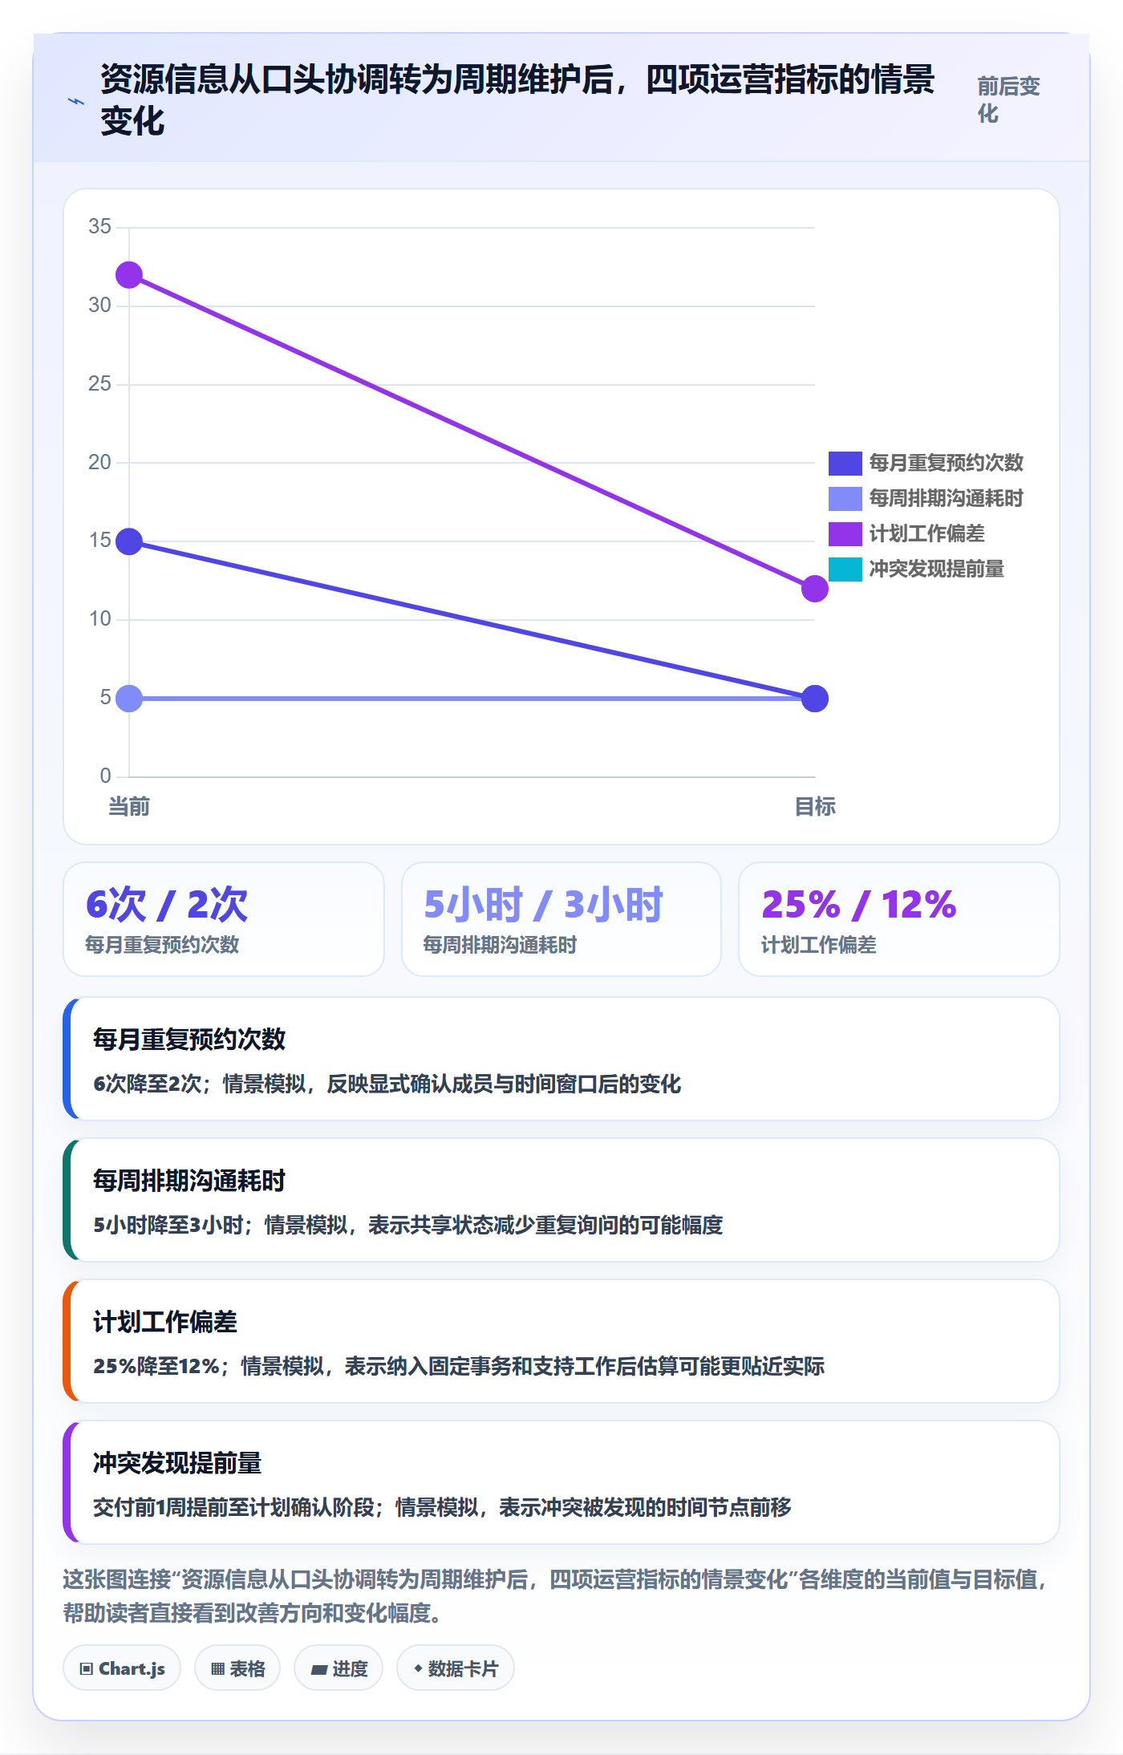Screen dimensions: 1123x1755
Task: Click the 冲突发现提前量 legend label
Action: (937, 569)
